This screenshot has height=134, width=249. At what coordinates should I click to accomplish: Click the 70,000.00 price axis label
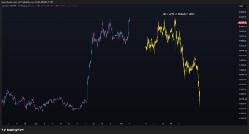pyautogui.click(x=243, y=75)
